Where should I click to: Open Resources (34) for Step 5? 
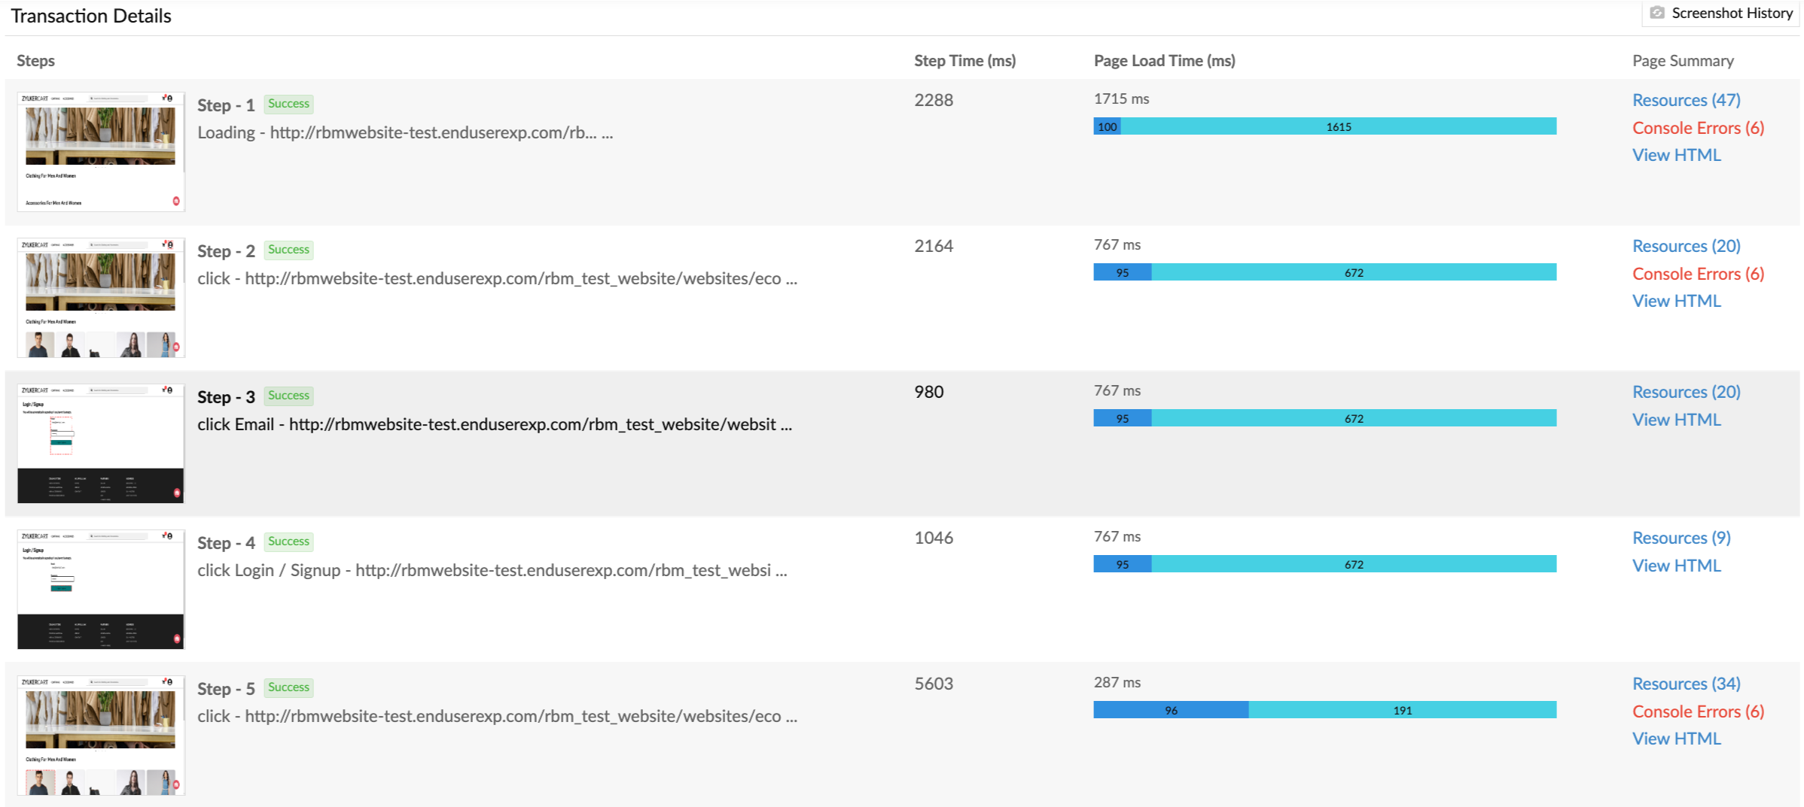[x=1686, y=684]
